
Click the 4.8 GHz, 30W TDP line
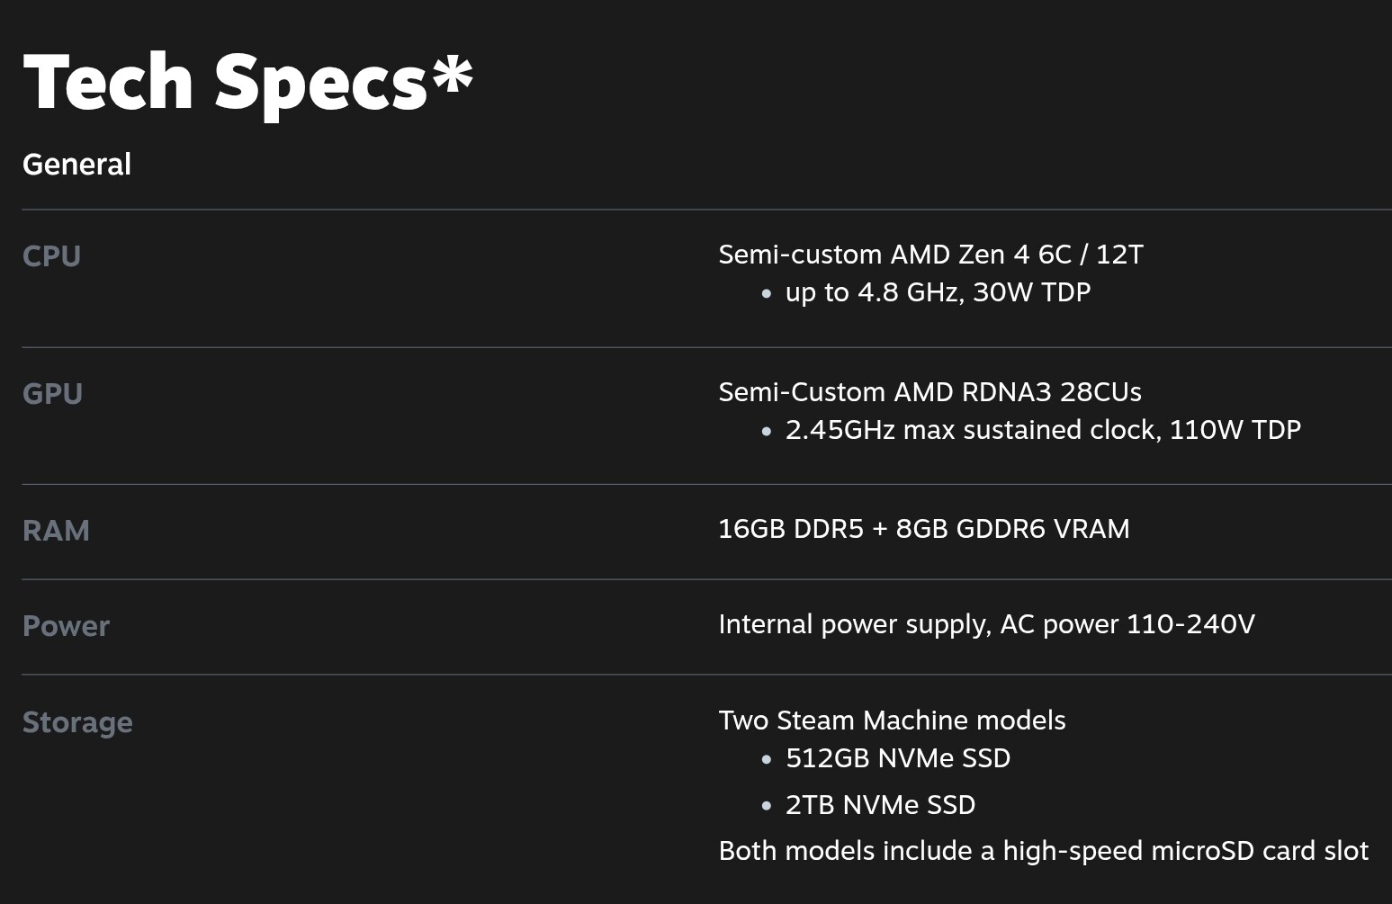(x=938, y=292)
